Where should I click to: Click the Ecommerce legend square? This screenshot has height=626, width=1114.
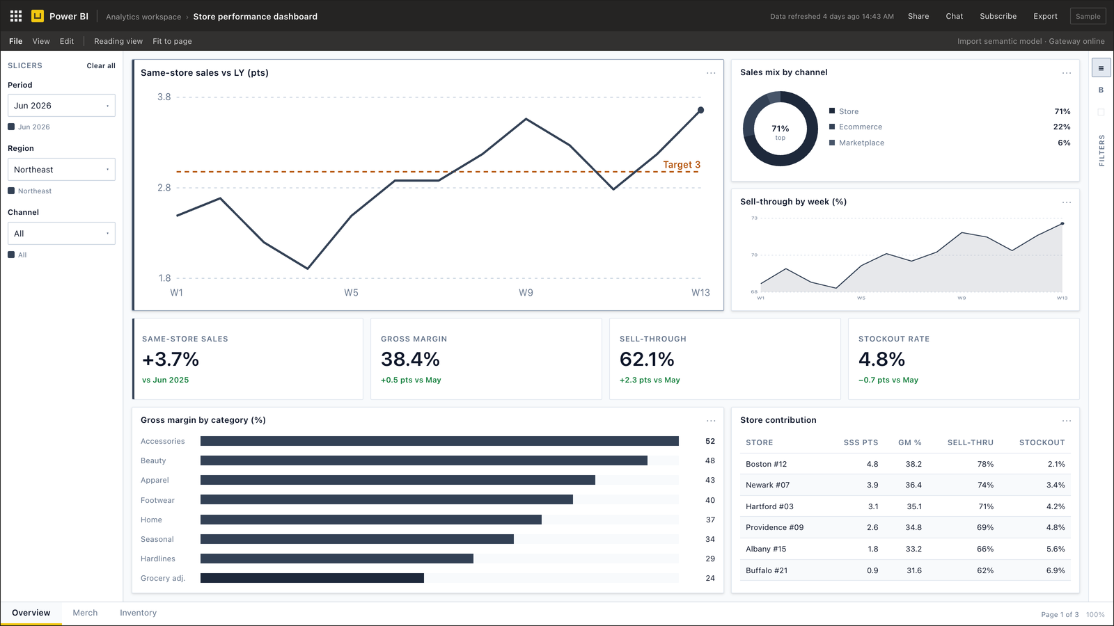[x=832, y=127]
